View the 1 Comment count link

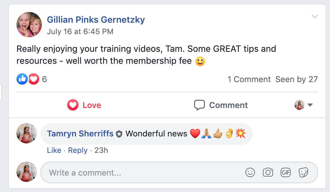(249, 79)
